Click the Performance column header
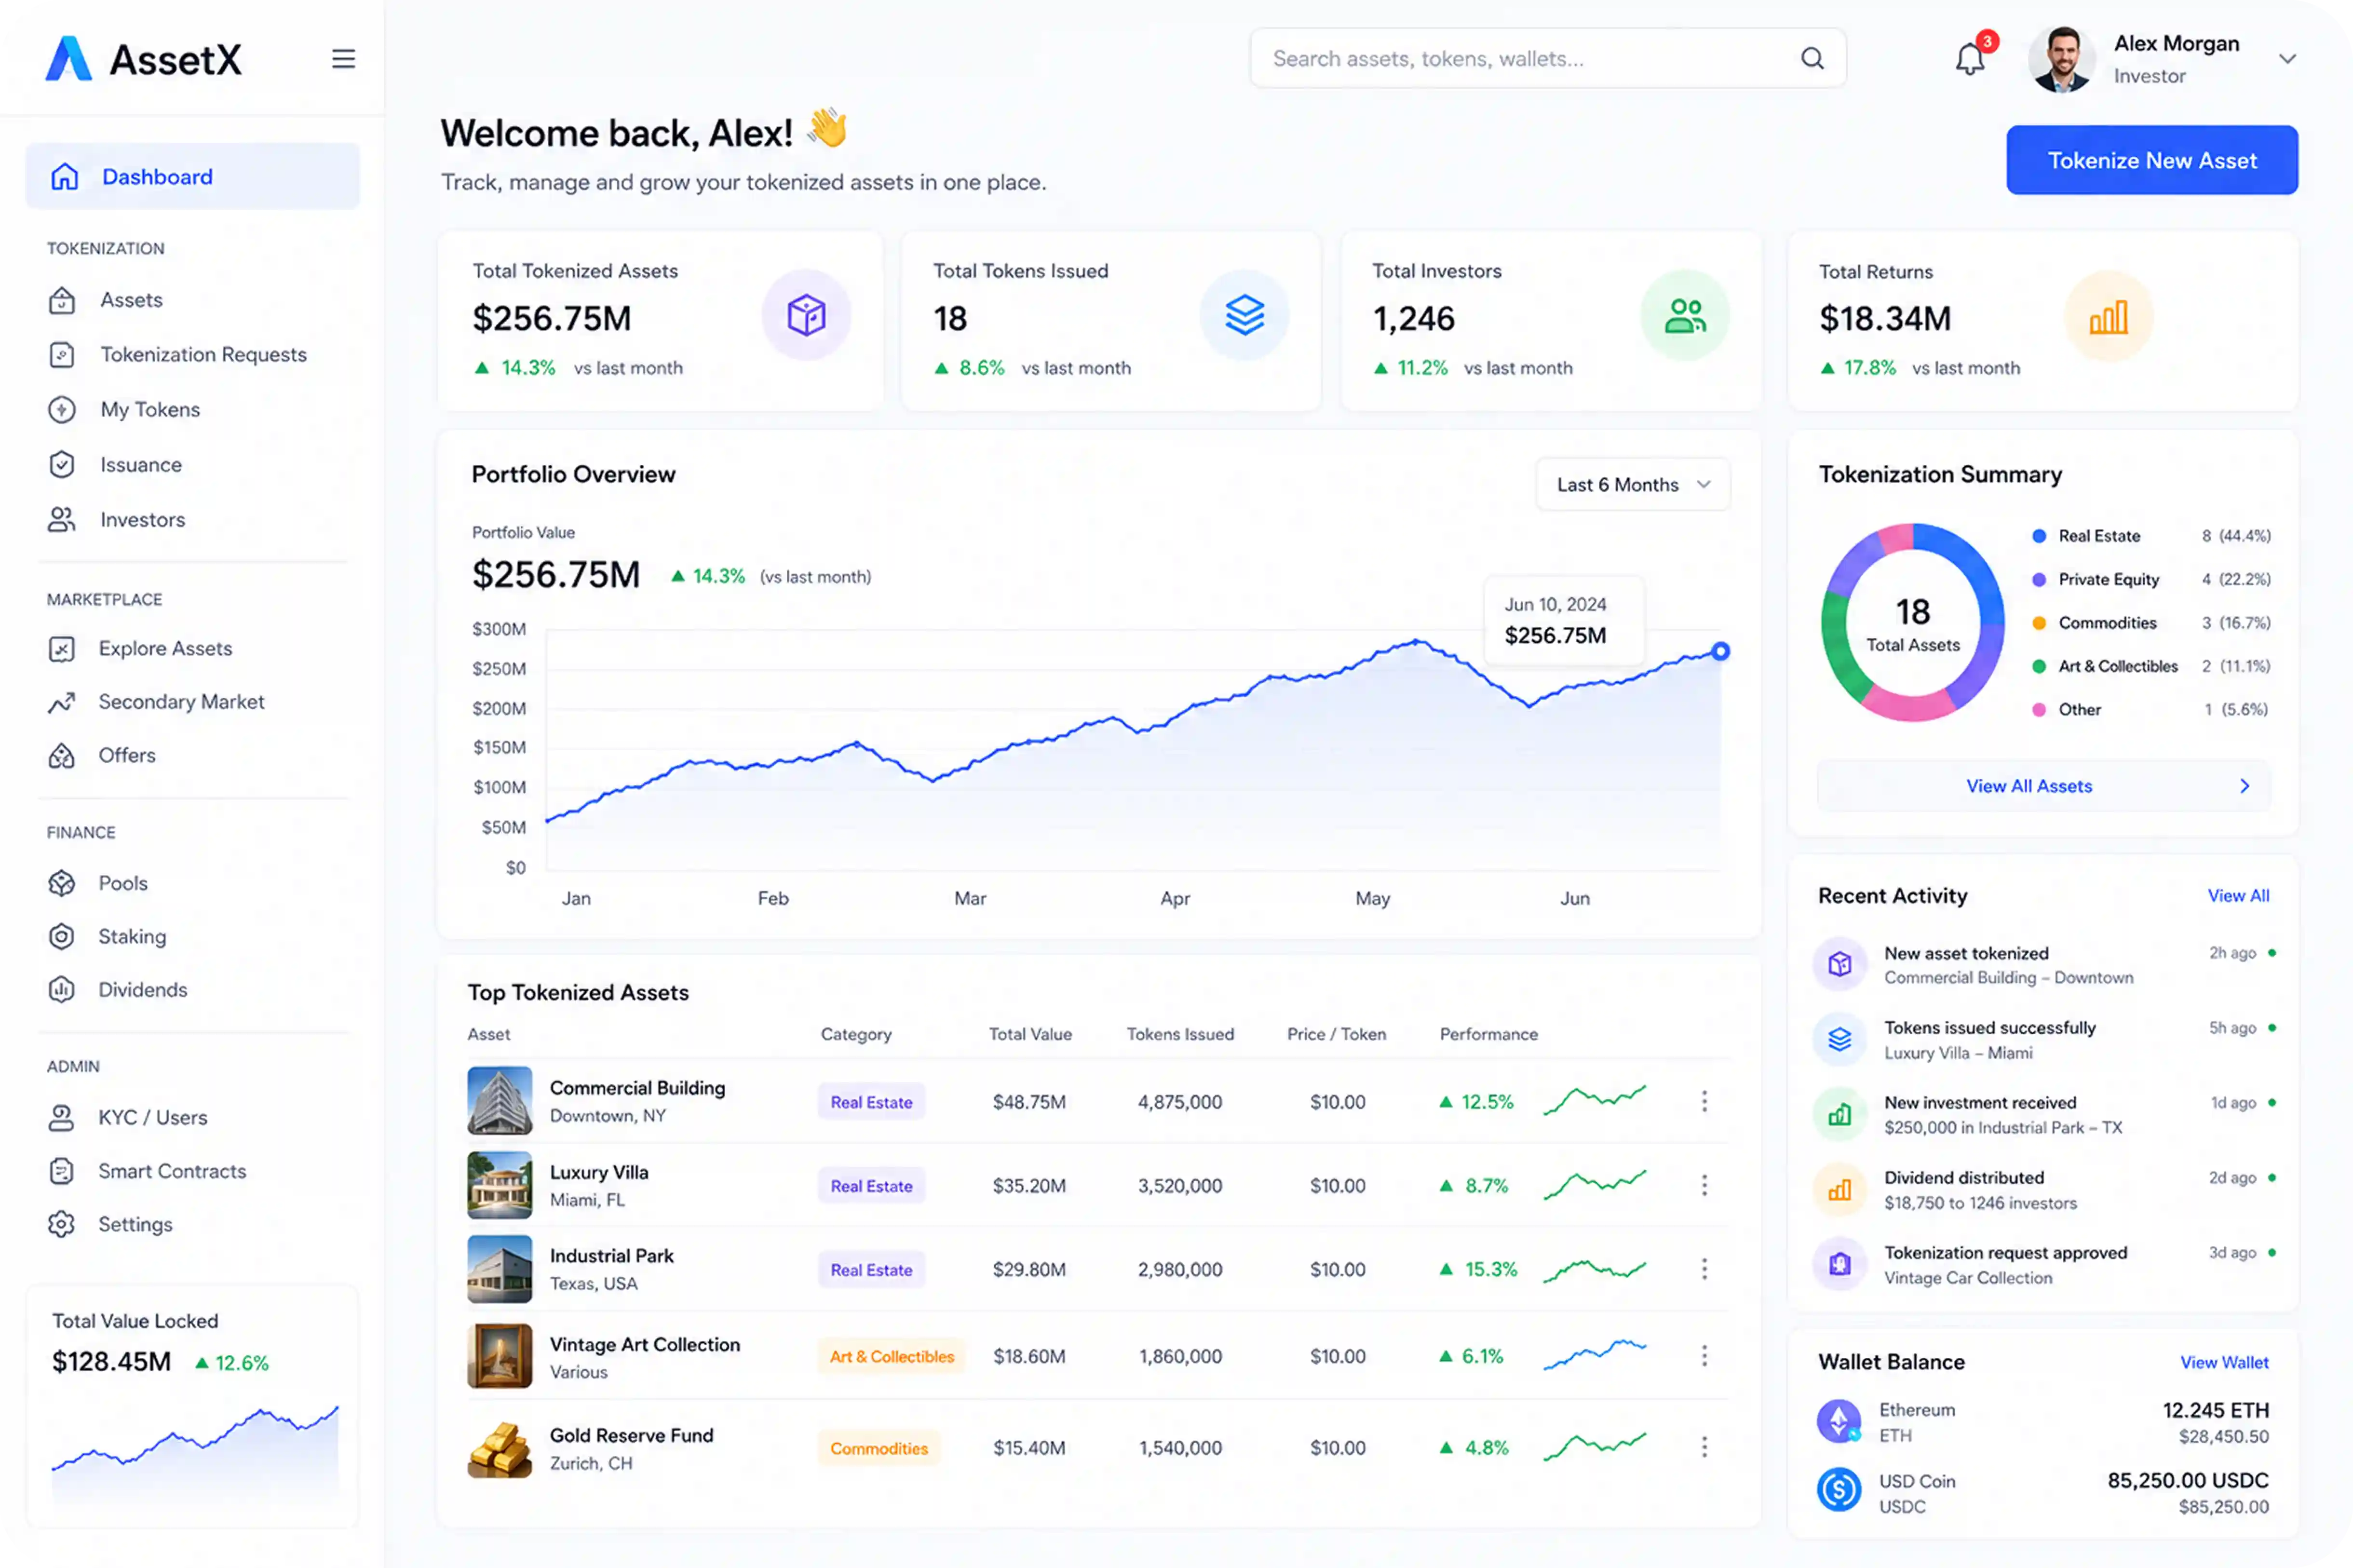Viewport: 2353px width, 1568px height. 1488,1035
